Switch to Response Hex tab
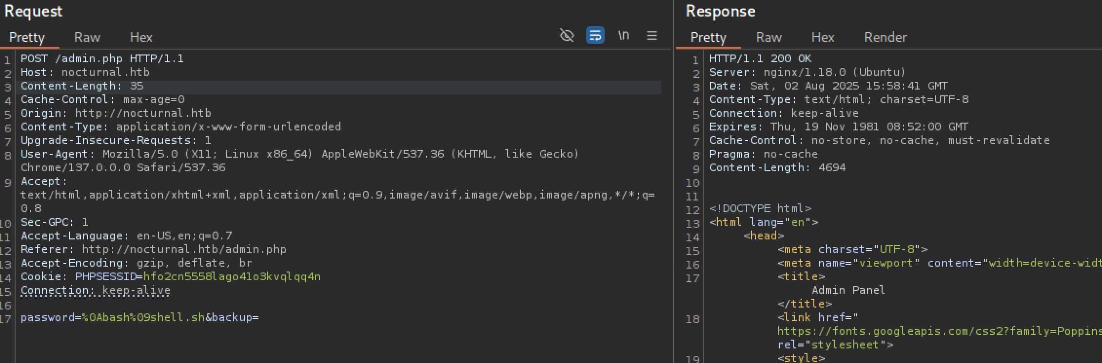 823,37
